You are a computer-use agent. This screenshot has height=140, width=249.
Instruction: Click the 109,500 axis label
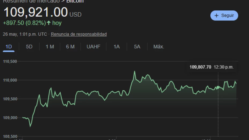click(10, 99)
